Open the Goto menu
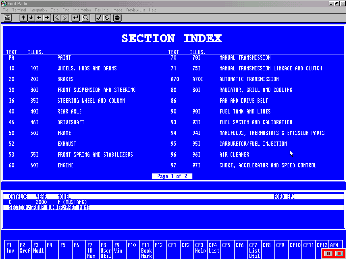The width and height of the screenshot is (346, 259). (55, 10)
